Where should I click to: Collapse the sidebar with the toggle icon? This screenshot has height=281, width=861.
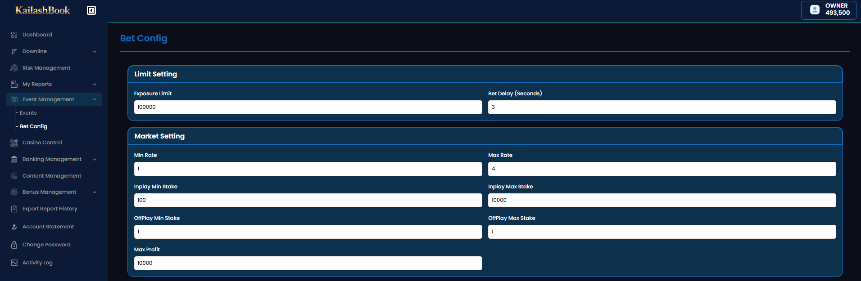(x=91, y=10)
